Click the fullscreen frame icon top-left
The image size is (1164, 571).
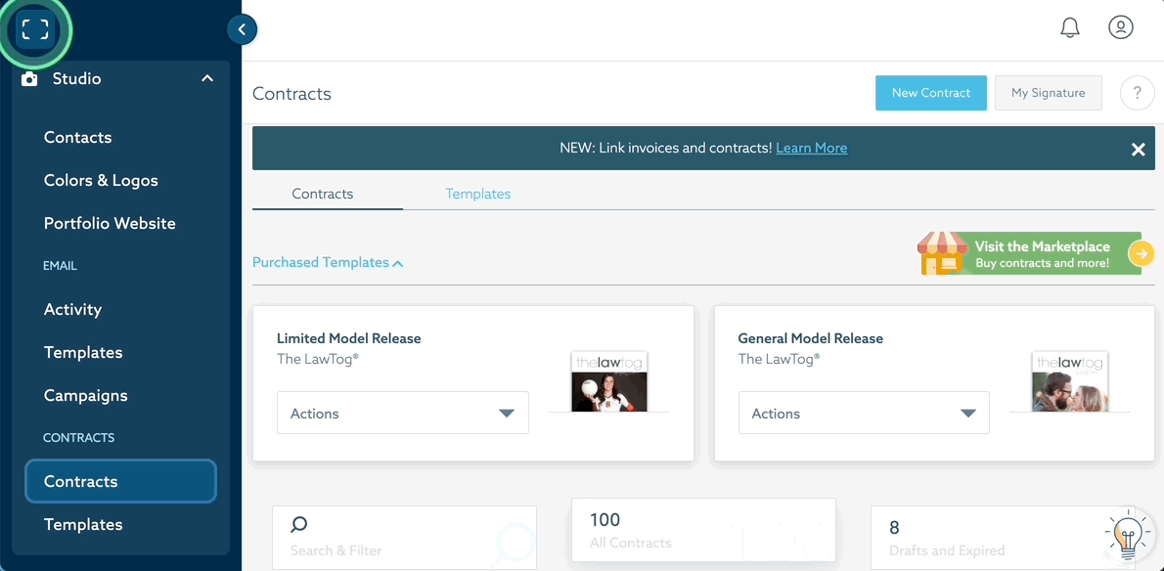tap(35, 30)
